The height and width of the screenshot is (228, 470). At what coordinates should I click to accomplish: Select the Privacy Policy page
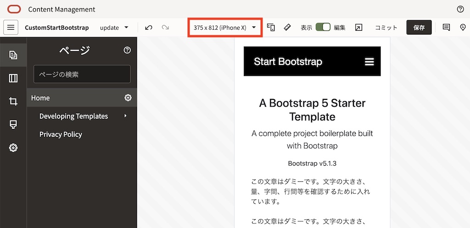[61, 134]
